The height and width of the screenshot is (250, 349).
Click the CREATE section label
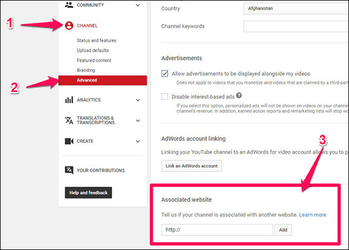(85, 141)
